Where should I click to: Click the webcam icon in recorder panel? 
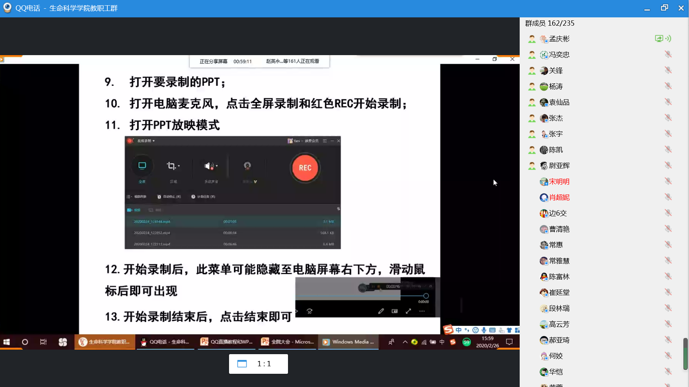247,166
